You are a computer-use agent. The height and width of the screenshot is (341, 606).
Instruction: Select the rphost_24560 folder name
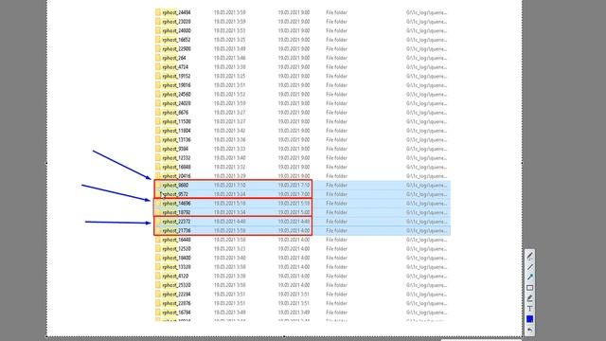176,95
